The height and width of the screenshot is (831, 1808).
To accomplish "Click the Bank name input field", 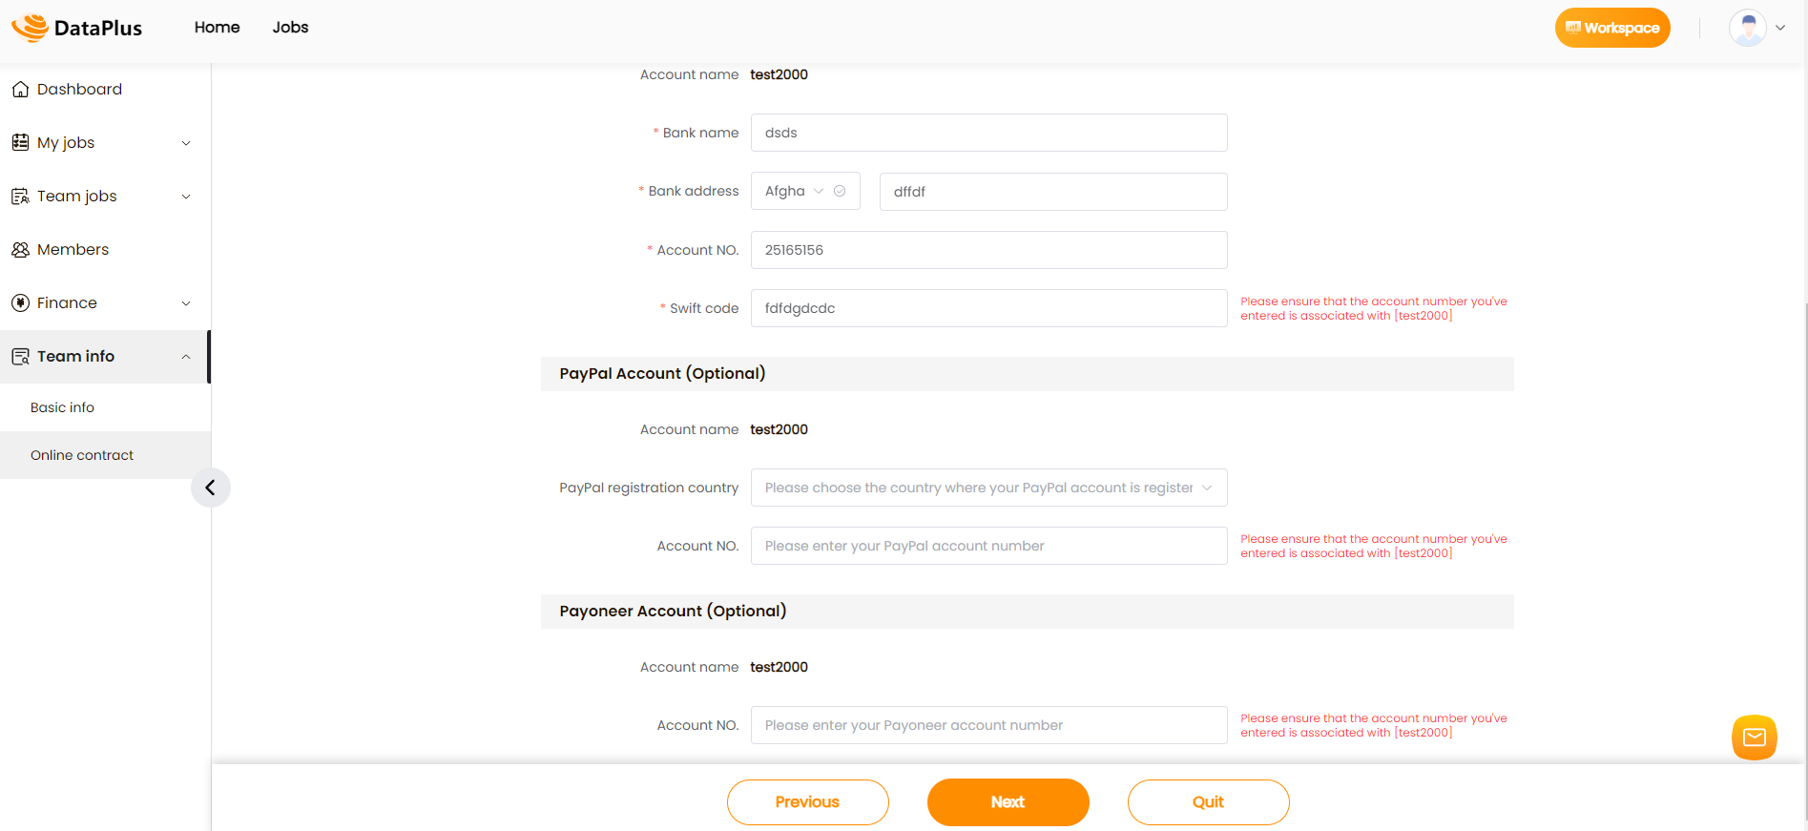I will [988, 133].
